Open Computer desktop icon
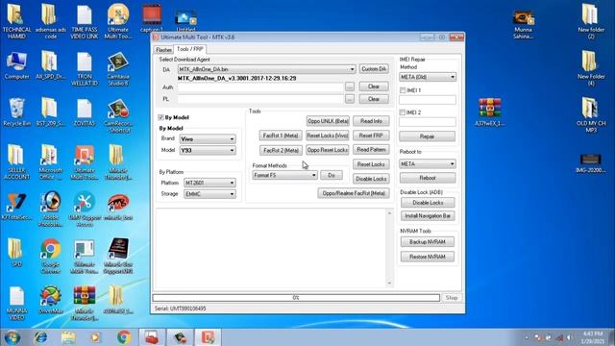Viewport: 615px width, 346px height. point(16,65)
